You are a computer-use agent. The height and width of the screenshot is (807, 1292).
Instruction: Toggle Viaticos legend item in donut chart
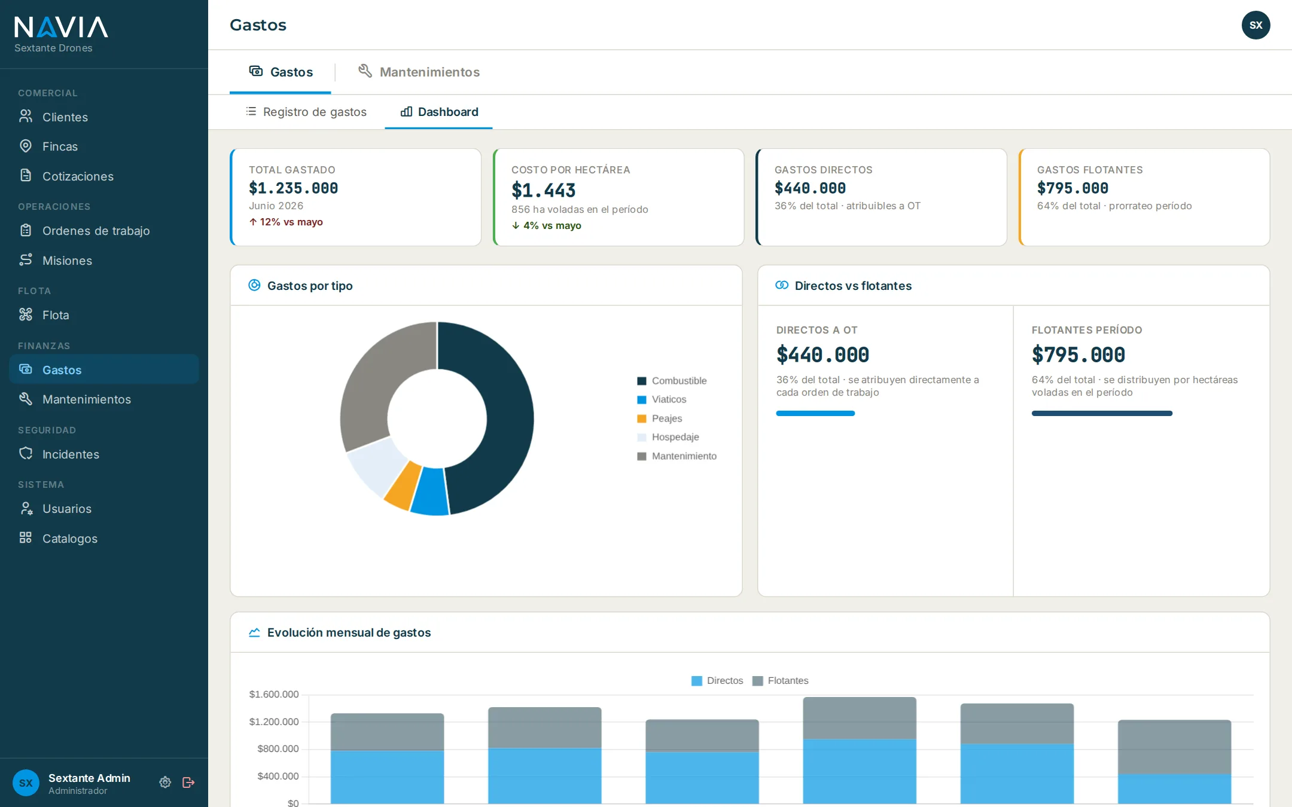point(662,399)
